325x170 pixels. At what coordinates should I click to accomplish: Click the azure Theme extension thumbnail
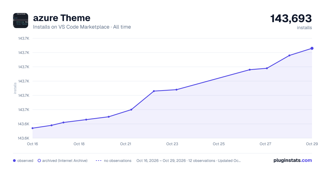(x=21, y=21)
